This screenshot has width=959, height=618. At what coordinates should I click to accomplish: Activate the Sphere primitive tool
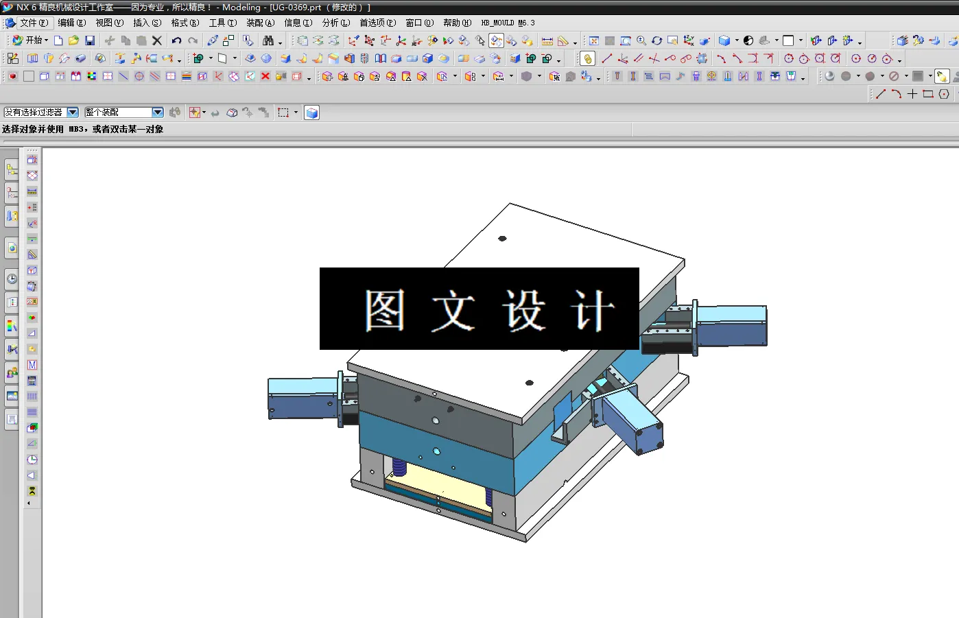pos(265,59)
